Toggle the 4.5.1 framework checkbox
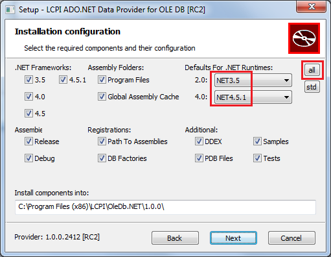This screenshot has width=331, height=257. [x=63, y=80]
